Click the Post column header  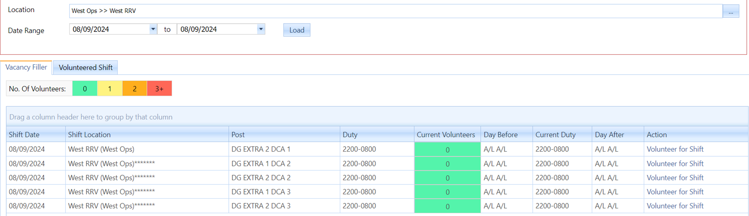238,134
